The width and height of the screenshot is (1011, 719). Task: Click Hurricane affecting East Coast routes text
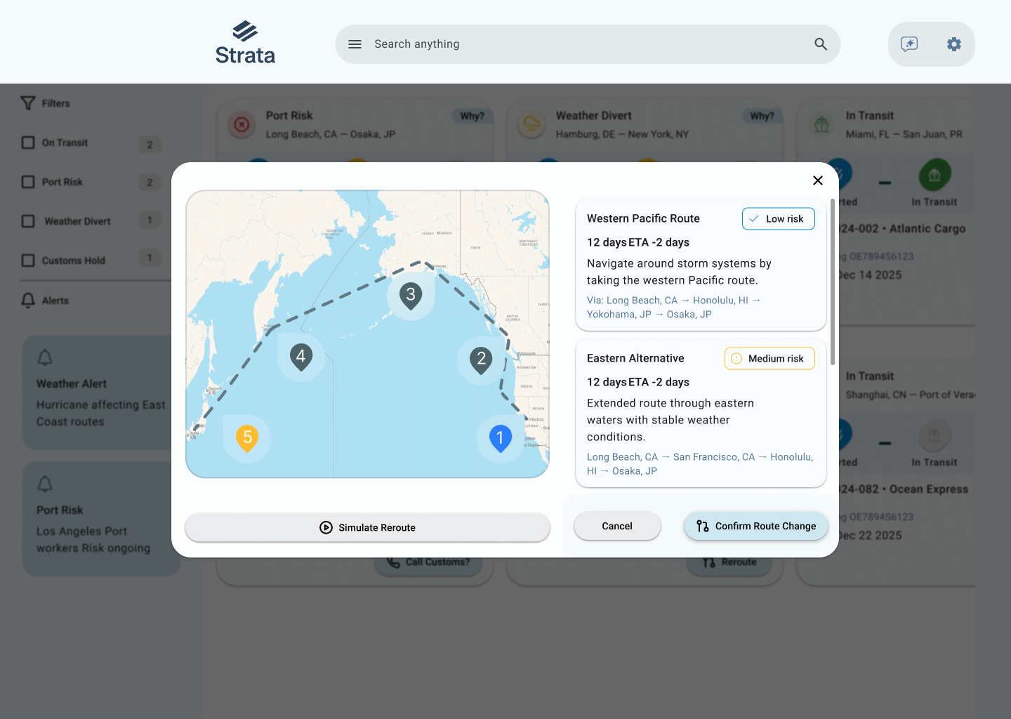(101, 413)
